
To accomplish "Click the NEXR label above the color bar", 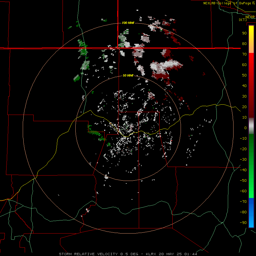I will click(250, 17).
